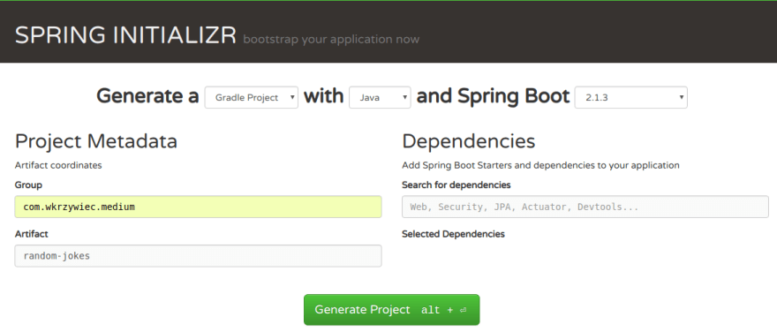777x332 pixels.
Task: Click the 'Search for dependencies' label
Action: pos(456,185)
